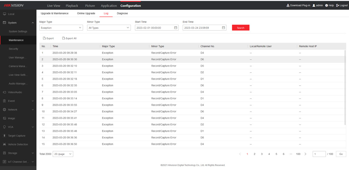Image resolution: width=349 pixels, height=170 pixels.
Task: Change the 20 /page size dropdown
Action: (x=63, y=154)
